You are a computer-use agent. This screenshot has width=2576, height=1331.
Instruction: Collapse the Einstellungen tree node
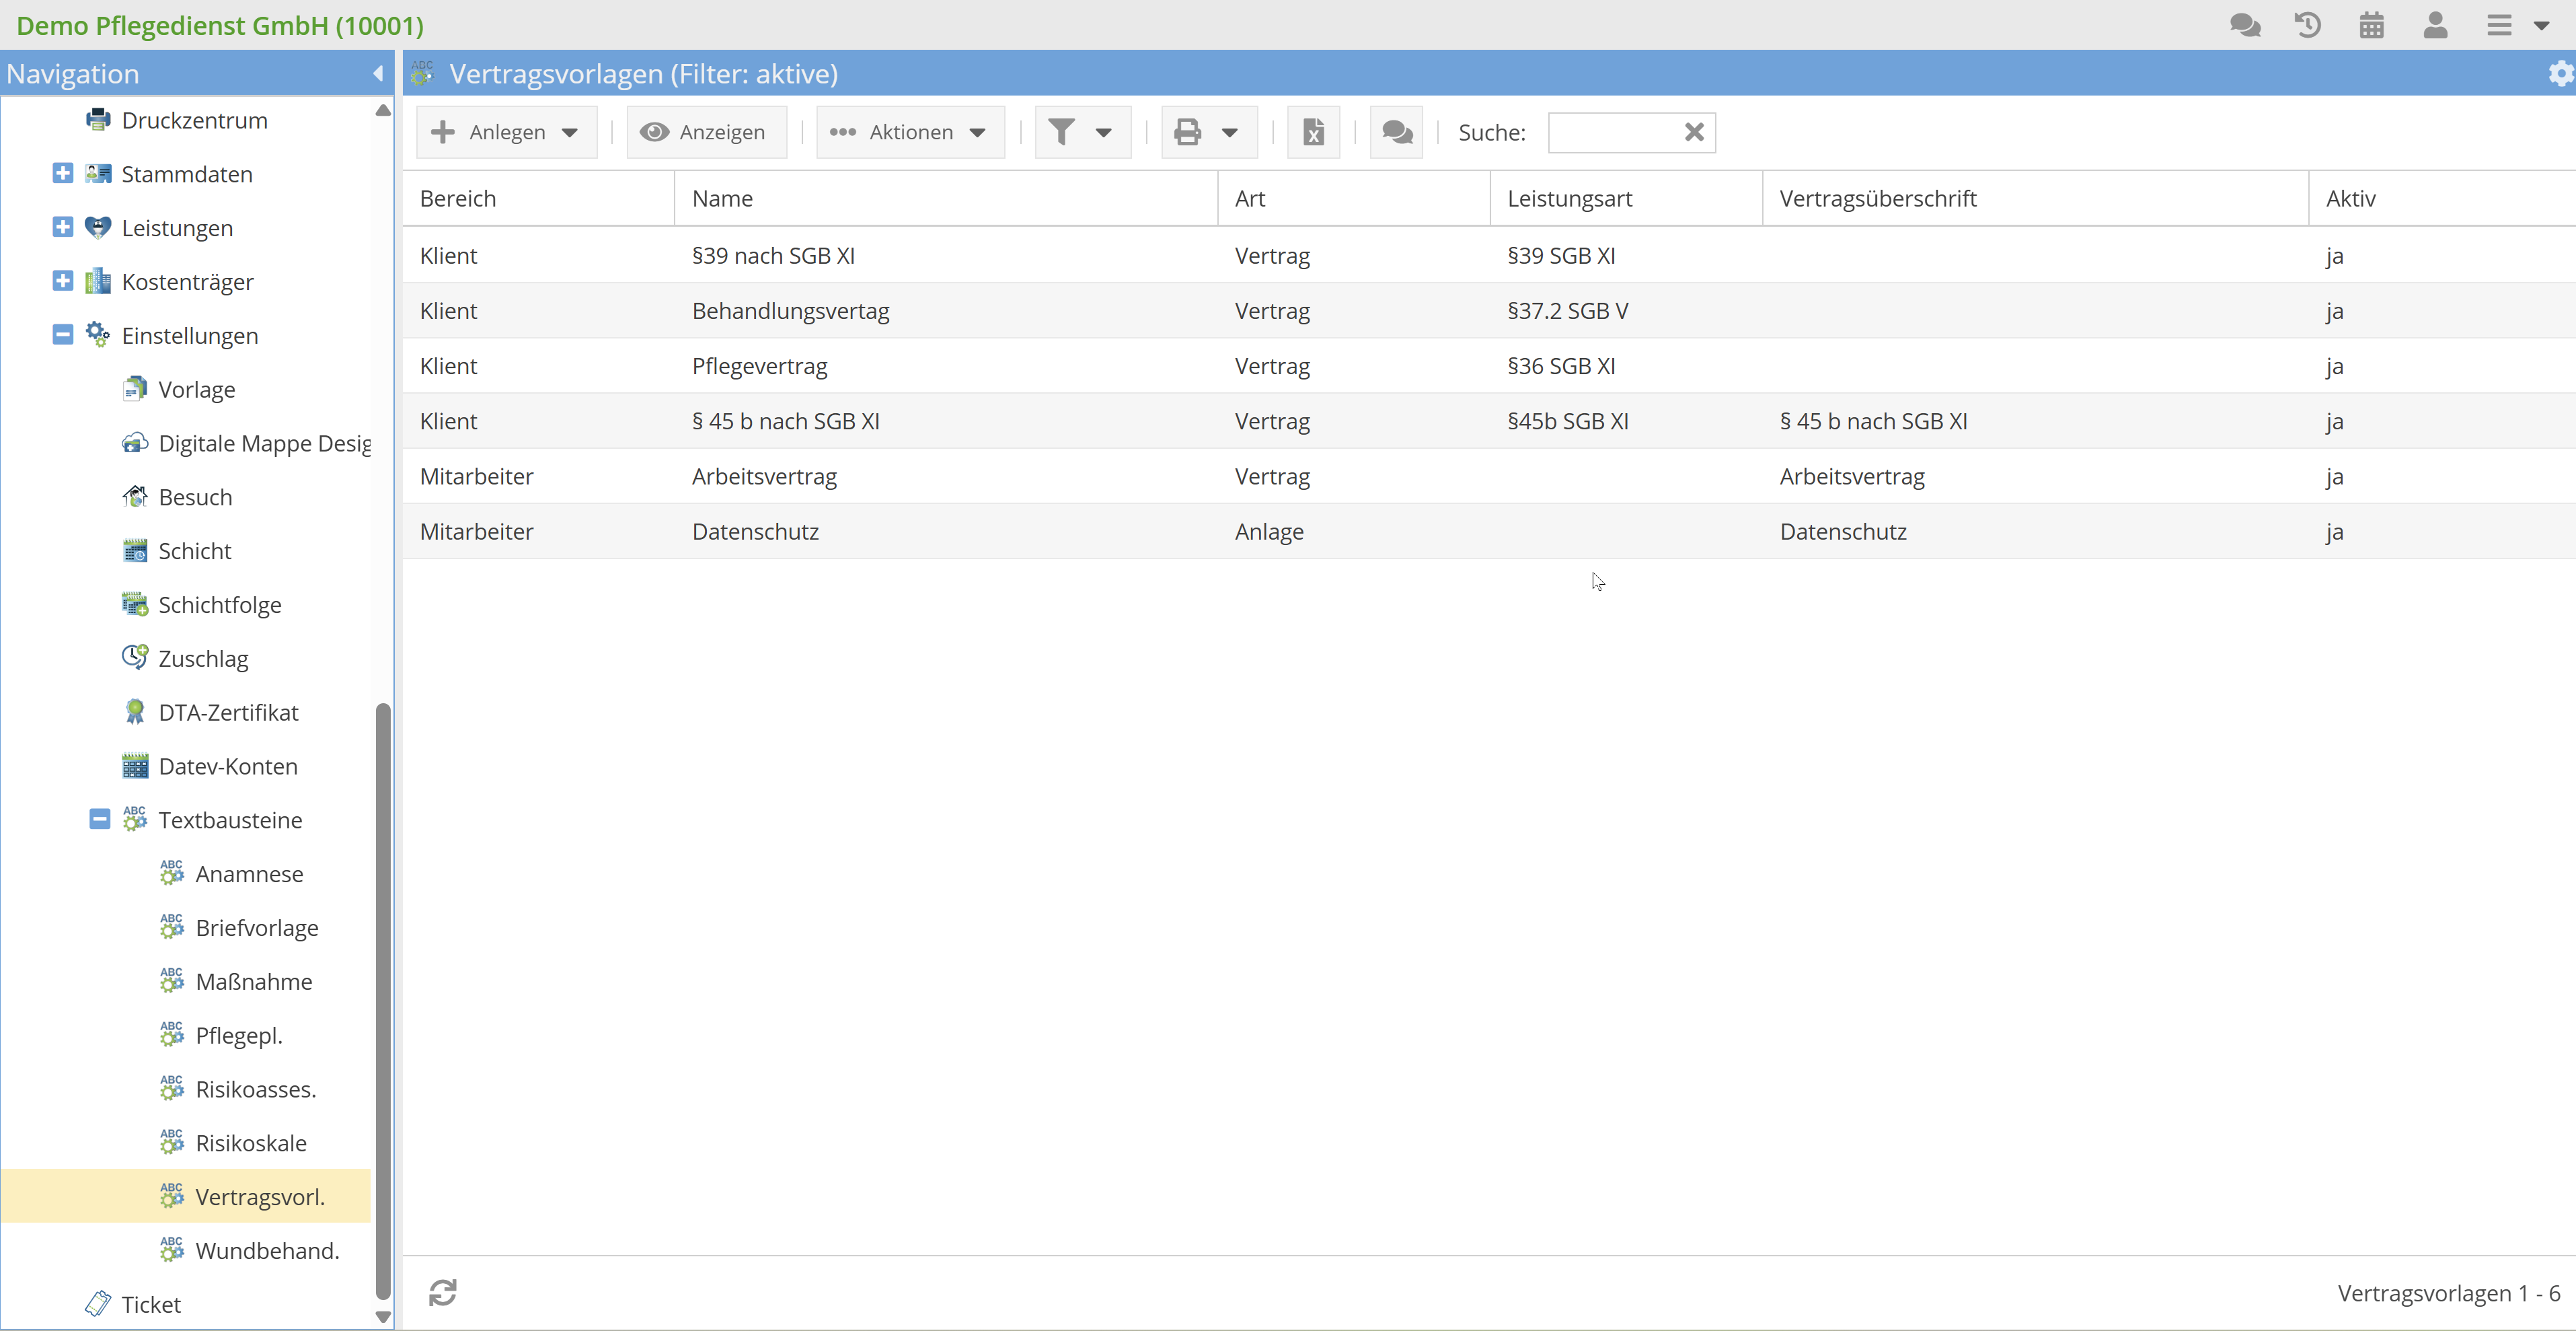(63, 335)
